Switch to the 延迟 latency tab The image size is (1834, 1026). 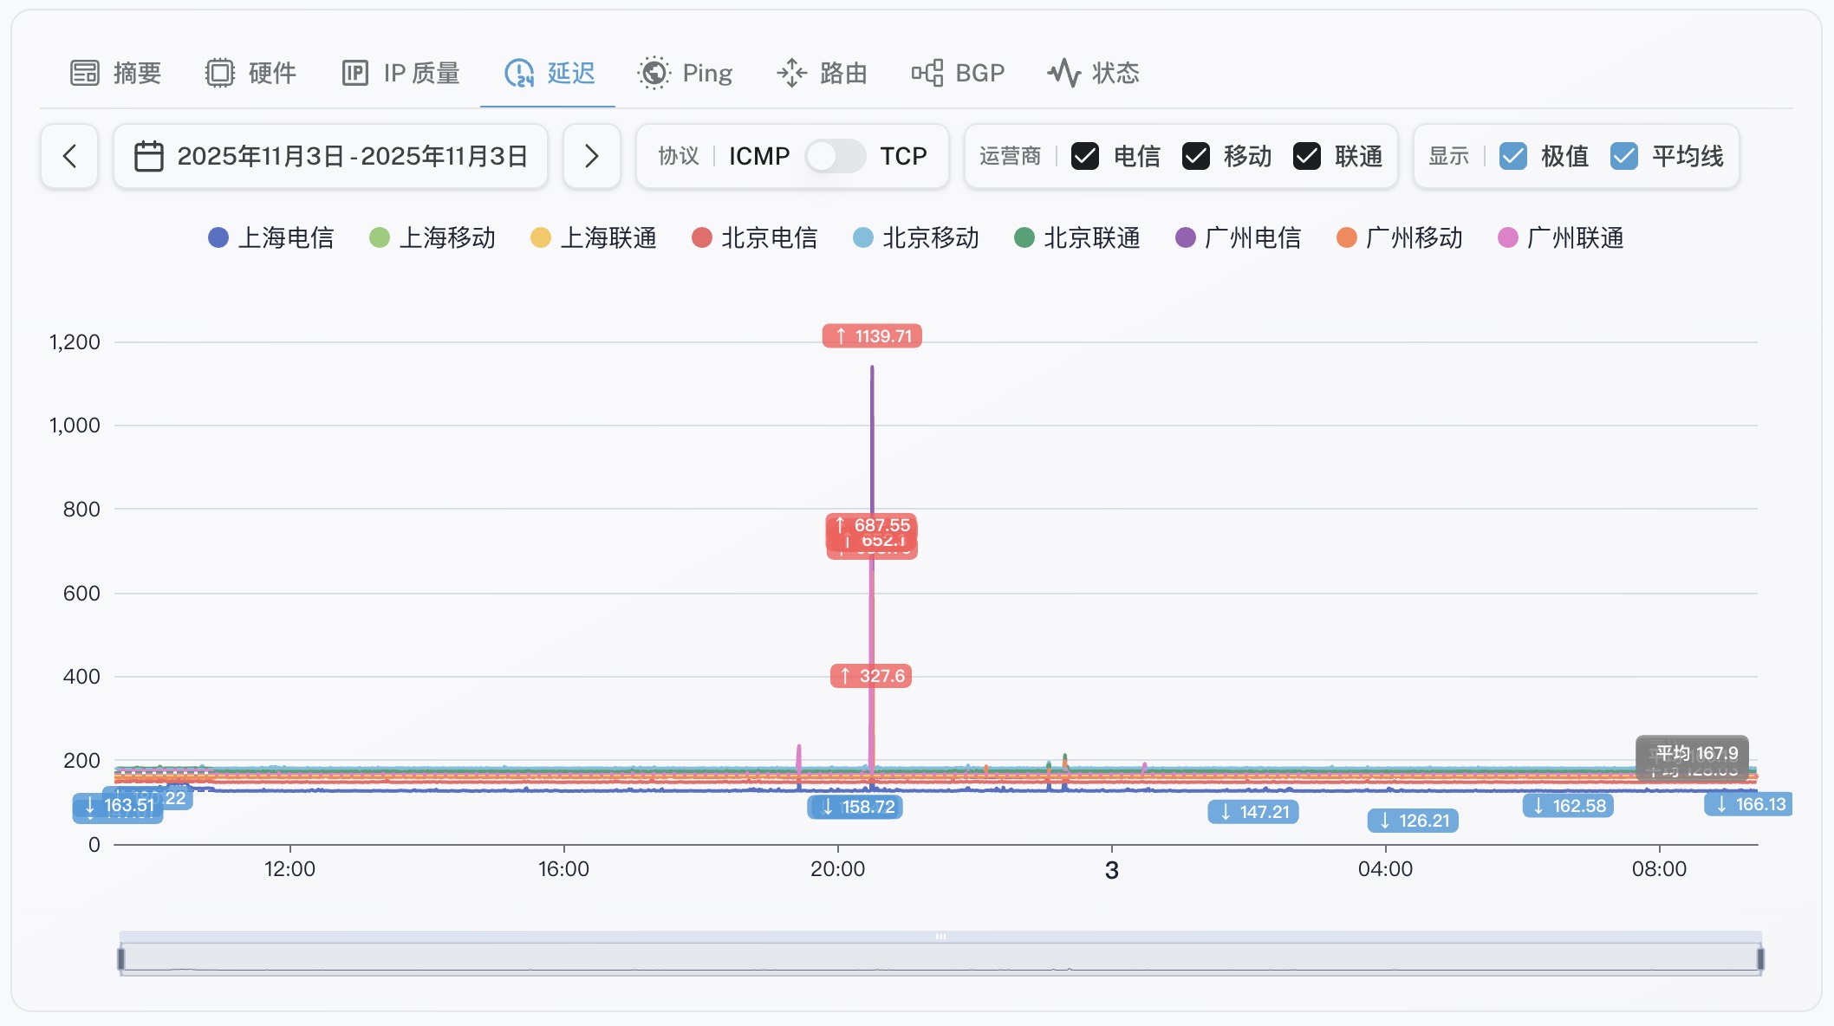550,73
